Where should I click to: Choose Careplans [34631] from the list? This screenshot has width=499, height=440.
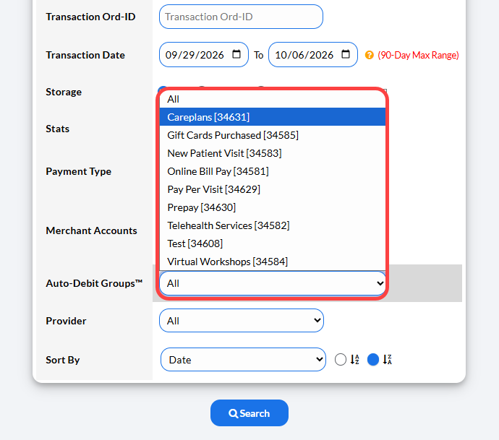coord(273,117)
